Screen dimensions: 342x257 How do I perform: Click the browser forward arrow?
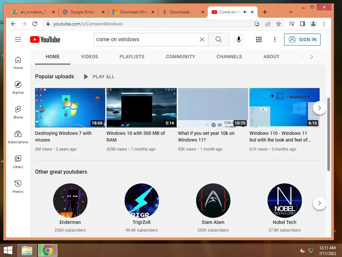coord(24,24)
